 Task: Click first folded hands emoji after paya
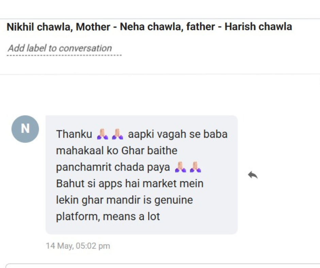coord(180,167)
